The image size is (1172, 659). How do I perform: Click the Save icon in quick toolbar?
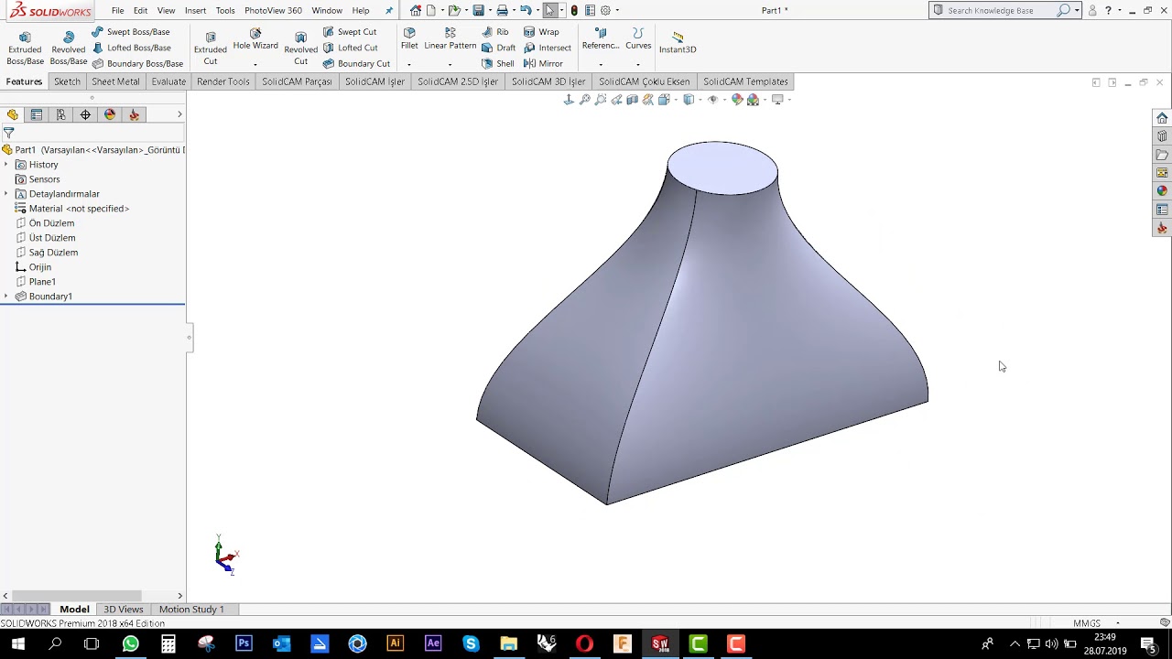[x=478, y=10]
